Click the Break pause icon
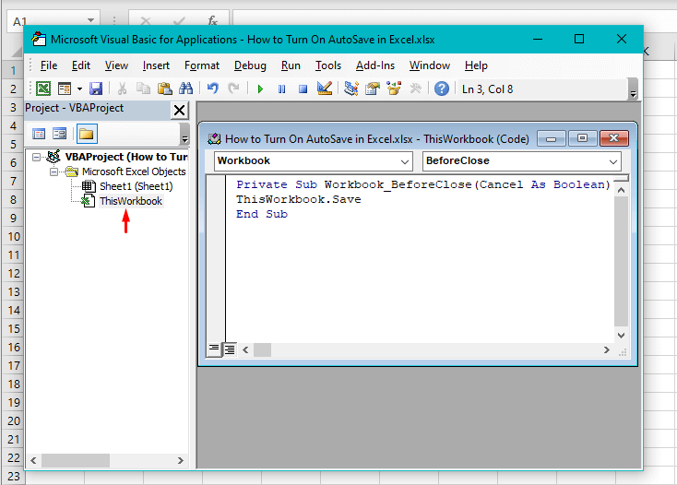 click(281, 89)
